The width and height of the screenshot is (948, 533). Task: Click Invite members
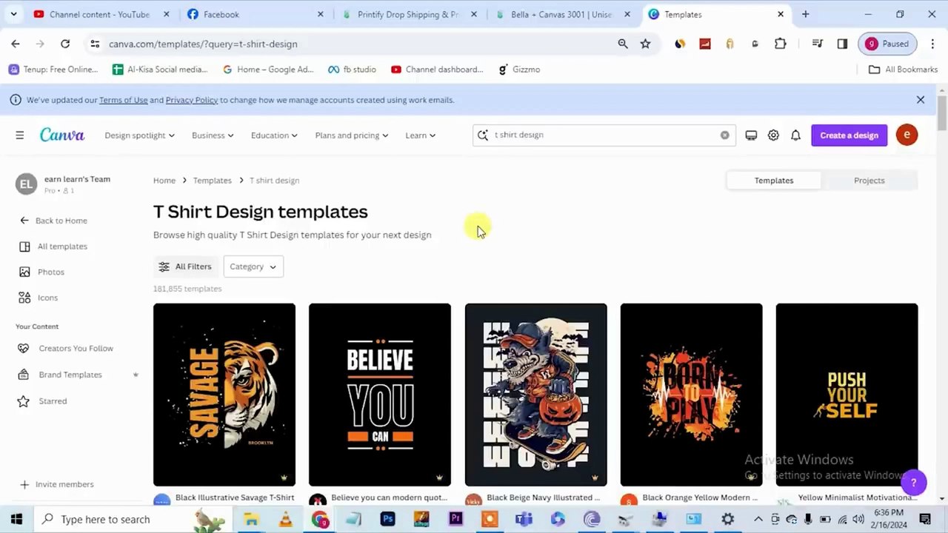coord(56,484)
